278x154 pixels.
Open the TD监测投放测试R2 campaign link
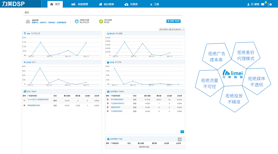click(x=118, y=103)
